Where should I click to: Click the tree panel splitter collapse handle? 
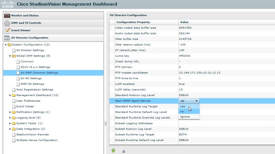[105, 124]
